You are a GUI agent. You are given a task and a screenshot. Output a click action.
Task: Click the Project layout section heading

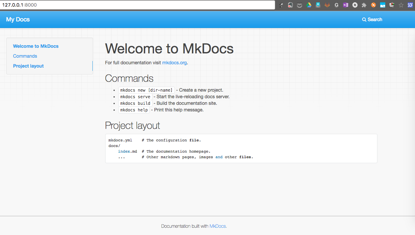(132, 126)
